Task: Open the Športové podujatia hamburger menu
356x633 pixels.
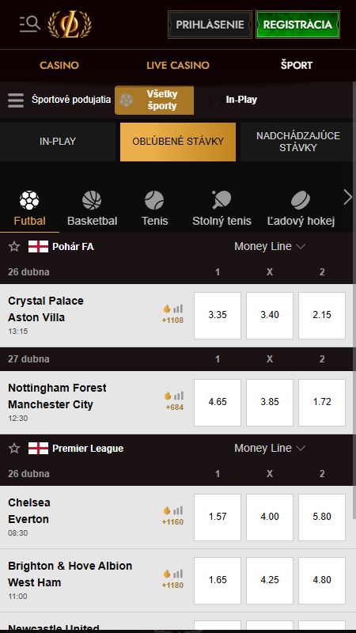Action: point(16,100)
